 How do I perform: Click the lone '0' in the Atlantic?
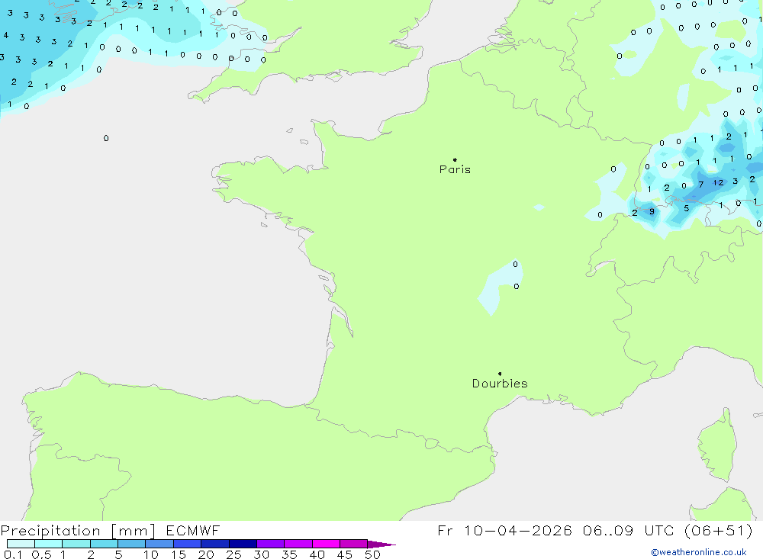click(106, 138)
